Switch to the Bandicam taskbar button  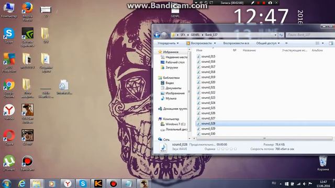[114, 183]
